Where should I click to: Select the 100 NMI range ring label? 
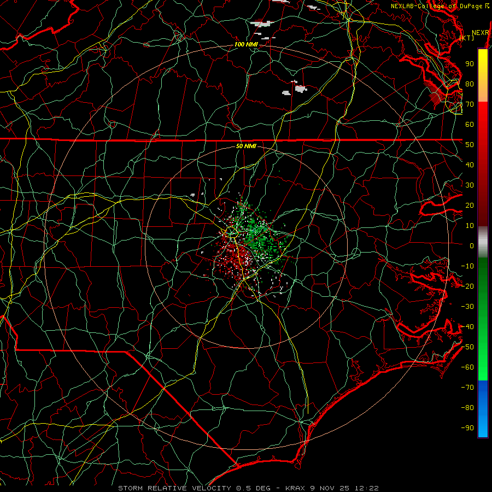pos(246,44)
